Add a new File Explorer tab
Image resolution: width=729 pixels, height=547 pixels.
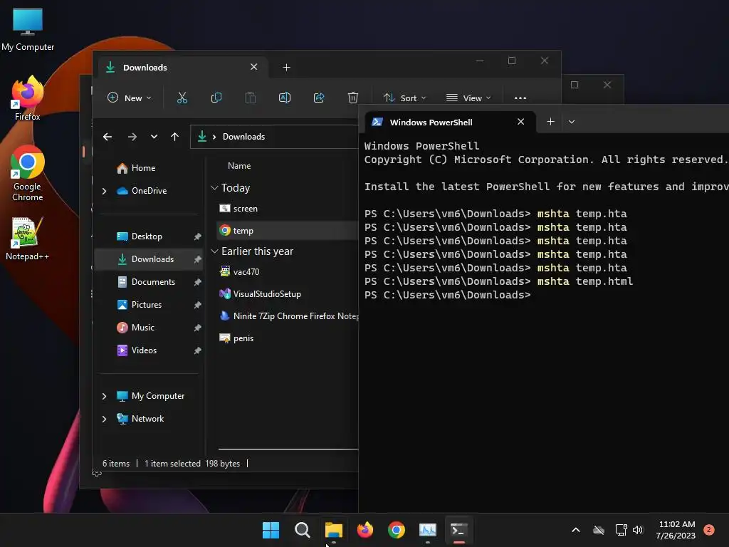[x=286, y=68]
